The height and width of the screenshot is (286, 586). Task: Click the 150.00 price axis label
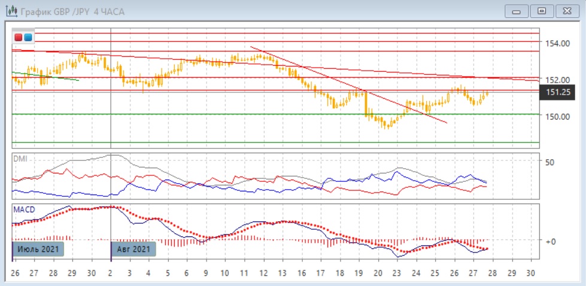556,116
